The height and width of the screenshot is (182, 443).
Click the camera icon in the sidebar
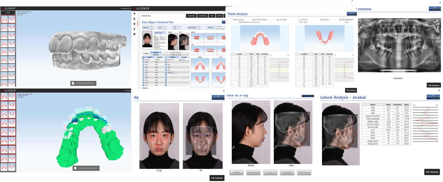(134, 34)
